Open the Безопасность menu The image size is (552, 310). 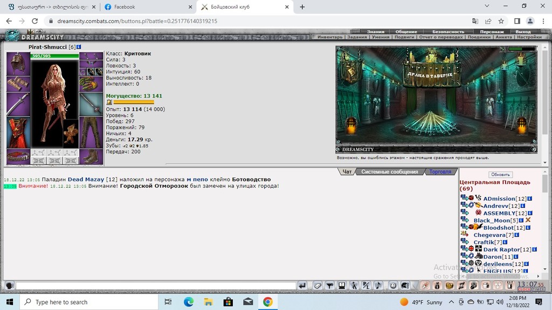(448, 32)
